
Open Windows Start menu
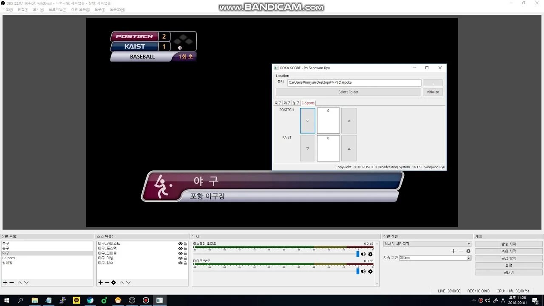click(6, 300)
